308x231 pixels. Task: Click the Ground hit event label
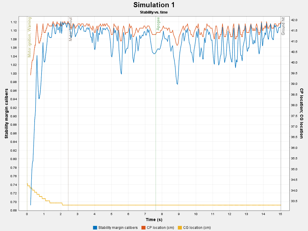[283, 26]
